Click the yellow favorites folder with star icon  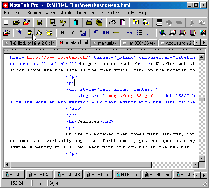point(135,22)
